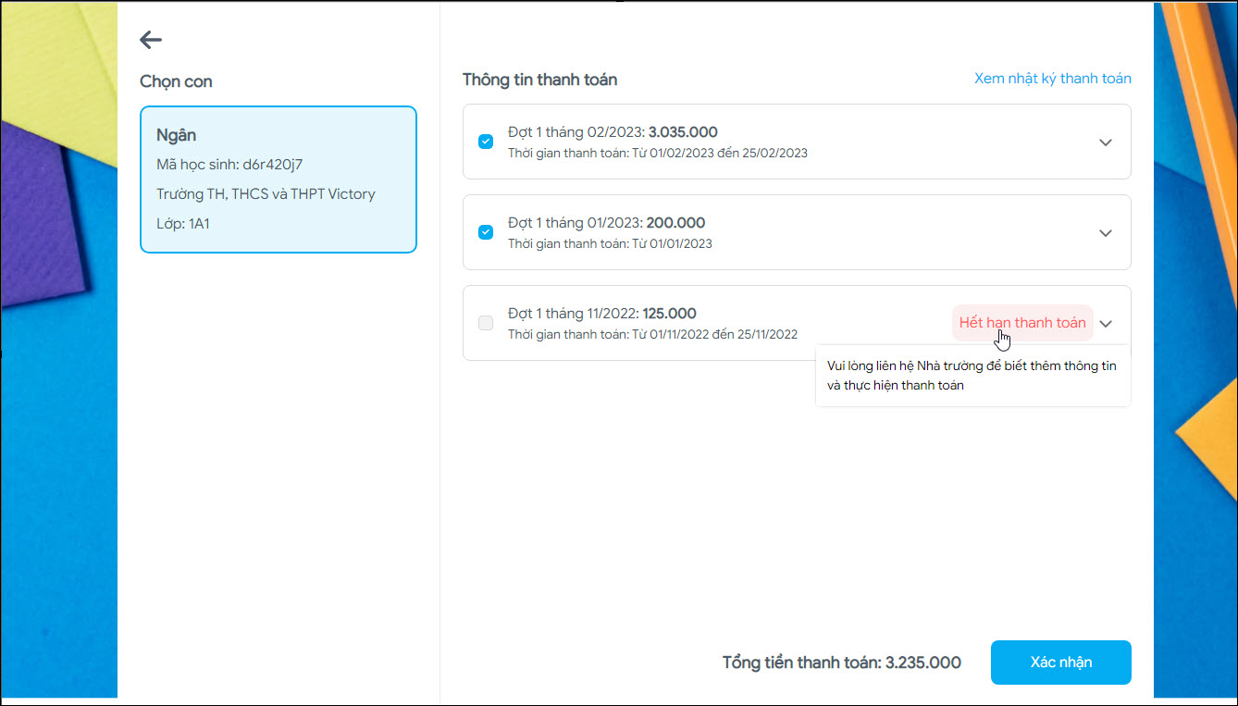Uncheck the January 2023 payment checkbox
Image resolution: width=1238 pixels, height=706 pixels.
tap(486, 232)
